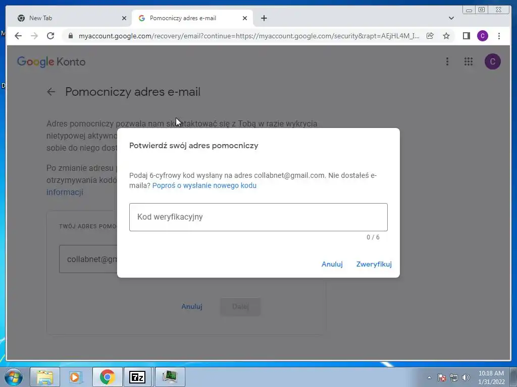
Task: Open Chrome three-dot menu
Action: click(499, 36)
